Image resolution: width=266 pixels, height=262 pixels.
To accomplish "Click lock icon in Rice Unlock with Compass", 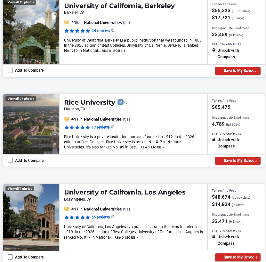I will 214,139.
